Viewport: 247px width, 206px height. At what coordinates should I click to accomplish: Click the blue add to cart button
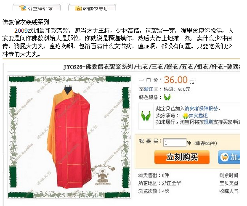pyautogui.click(x=229, y=157)
